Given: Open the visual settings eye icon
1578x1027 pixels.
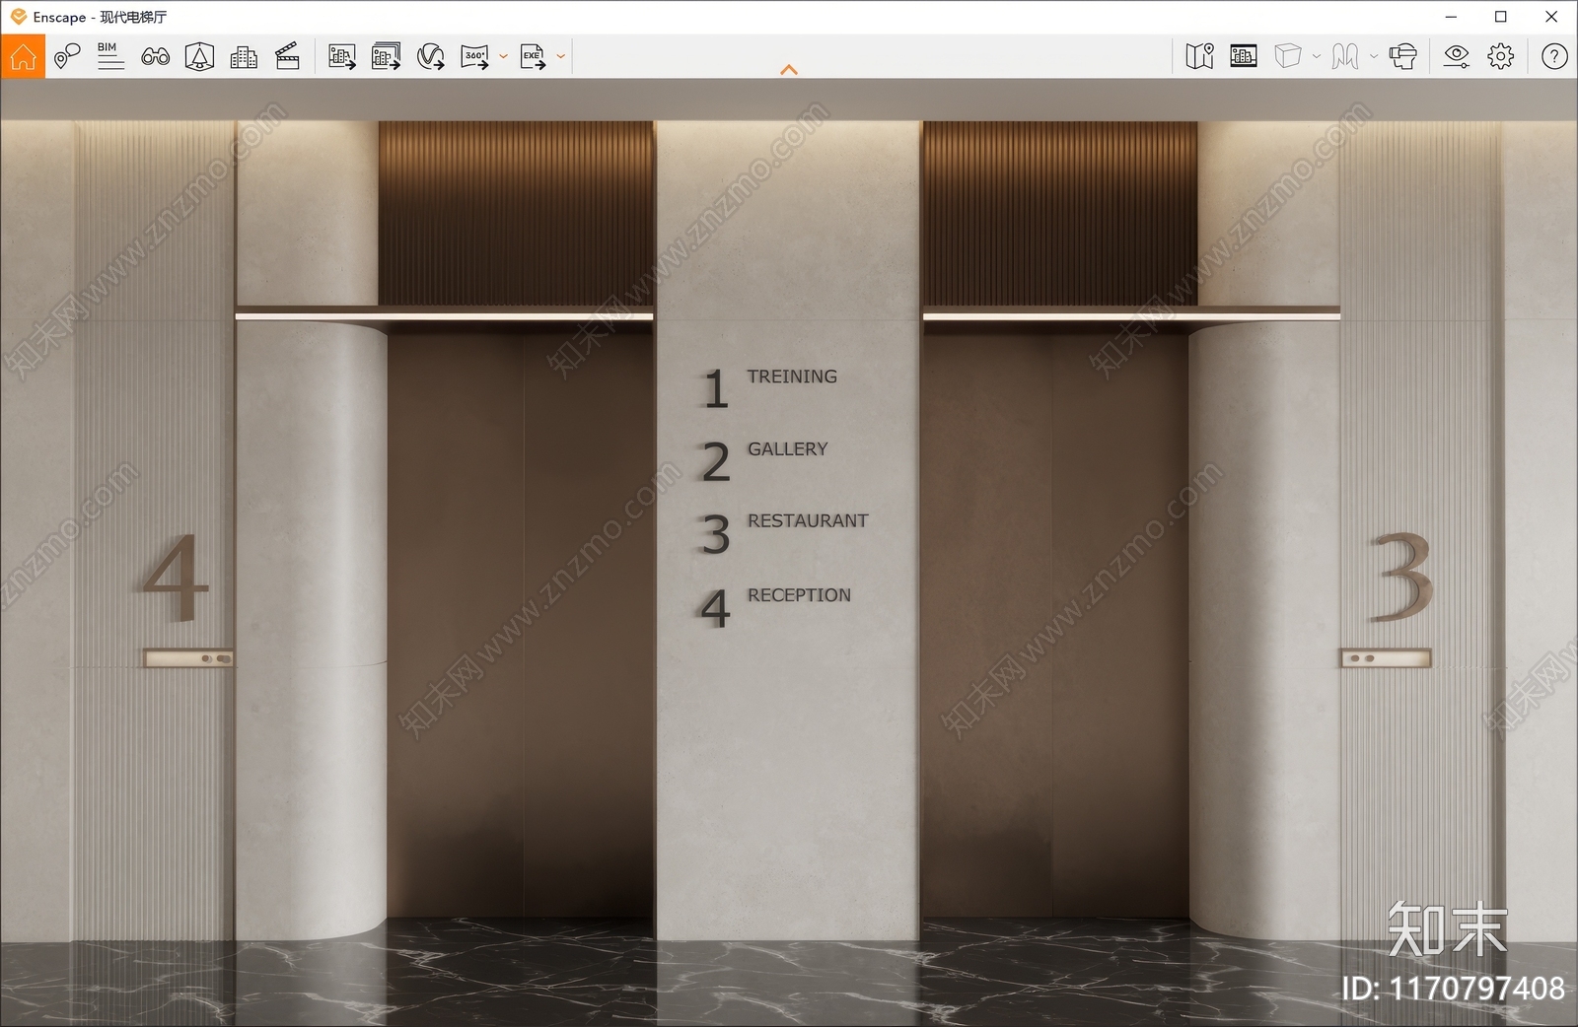Looking at the screenshot, I should tap(1456, 56).
